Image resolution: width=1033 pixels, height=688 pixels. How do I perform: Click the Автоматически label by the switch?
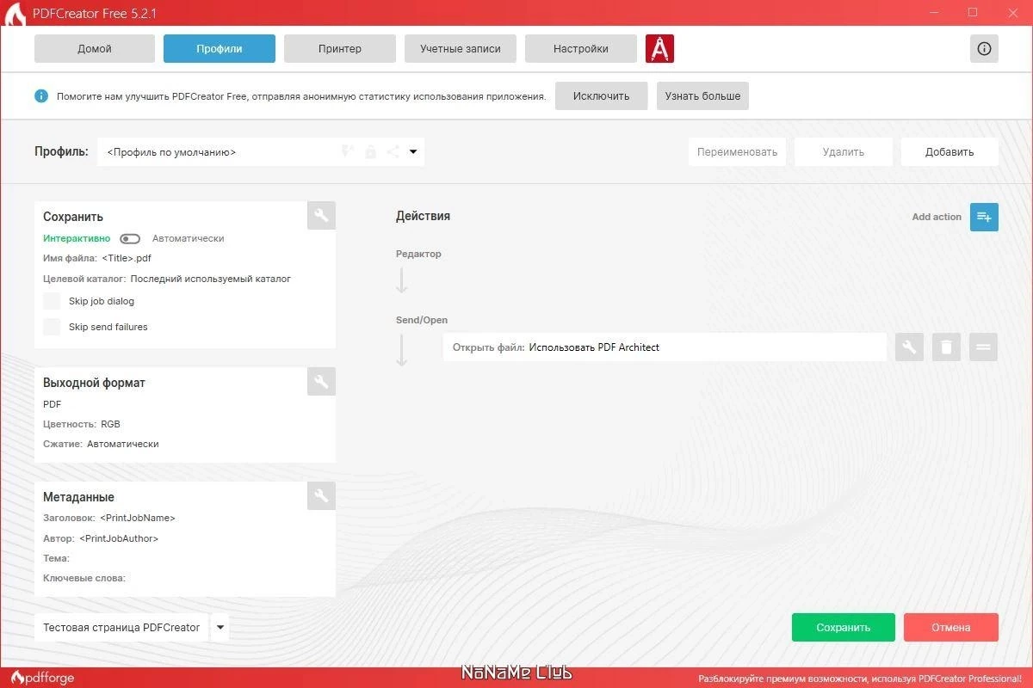tap(189, 238)
